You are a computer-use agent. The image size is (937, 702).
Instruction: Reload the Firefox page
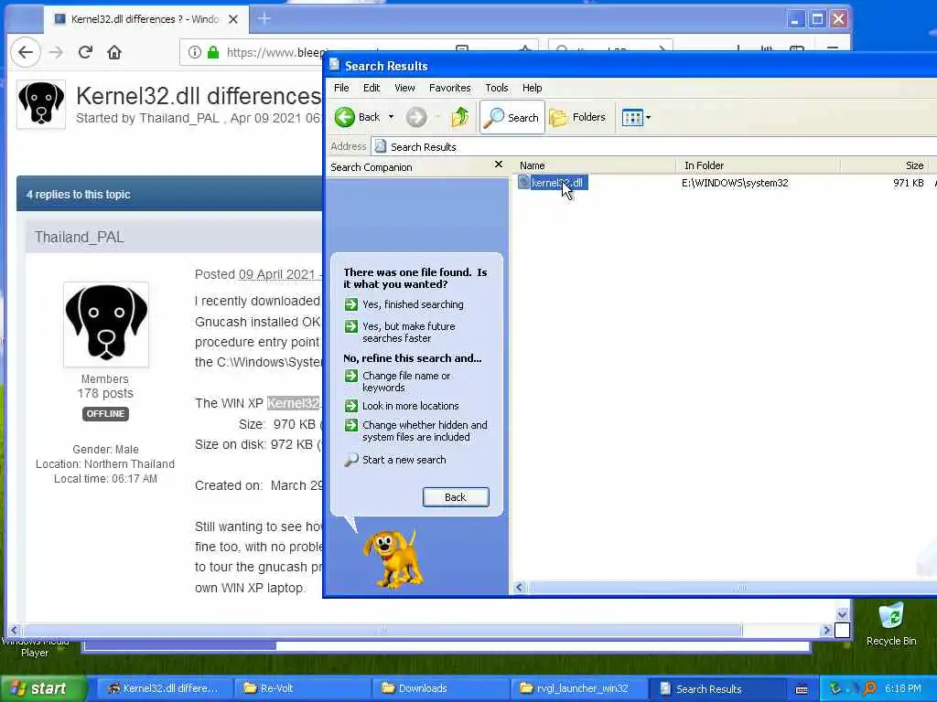85,52
